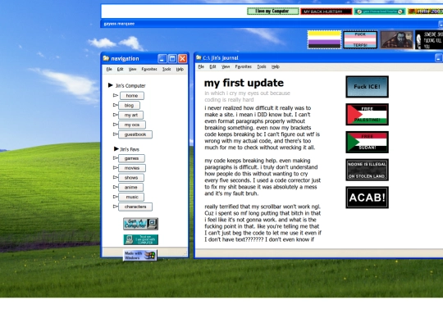This screenshot has width=443, height=332.
Task: Open Tools menu in navigation window
Action: [167, 69]
